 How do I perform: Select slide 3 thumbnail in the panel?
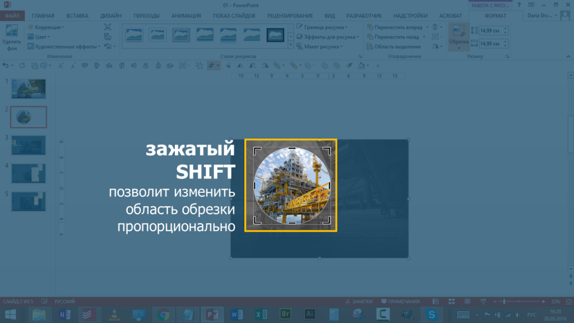28,144
